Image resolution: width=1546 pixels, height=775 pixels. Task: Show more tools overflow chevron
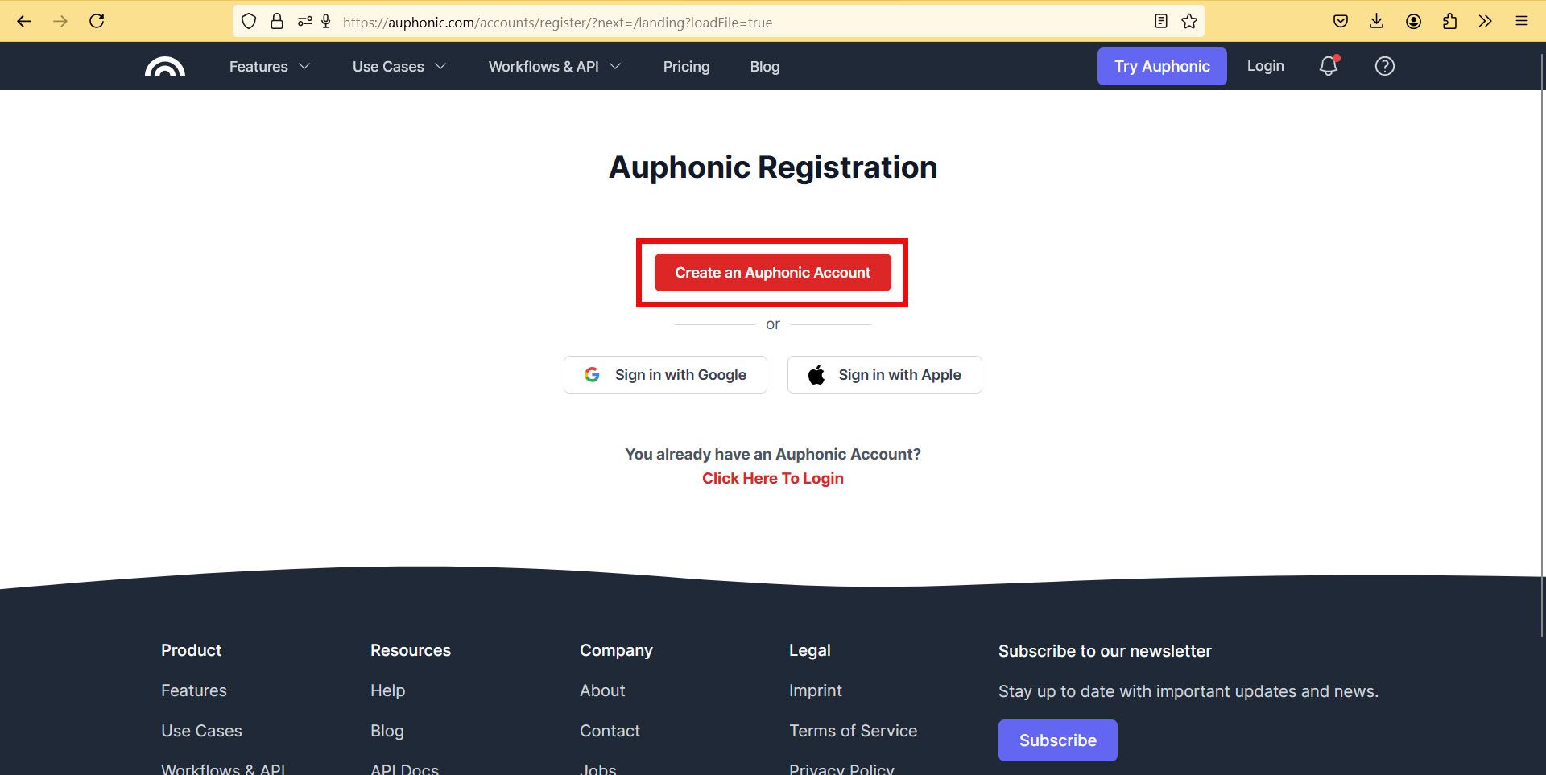point(1485,21)
